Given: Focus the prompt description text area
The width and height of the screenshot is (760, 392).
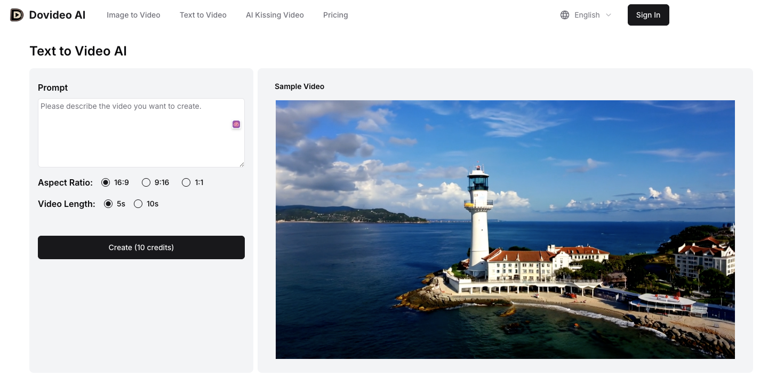Looking at the screenshot, I should (x=141, y=133).
